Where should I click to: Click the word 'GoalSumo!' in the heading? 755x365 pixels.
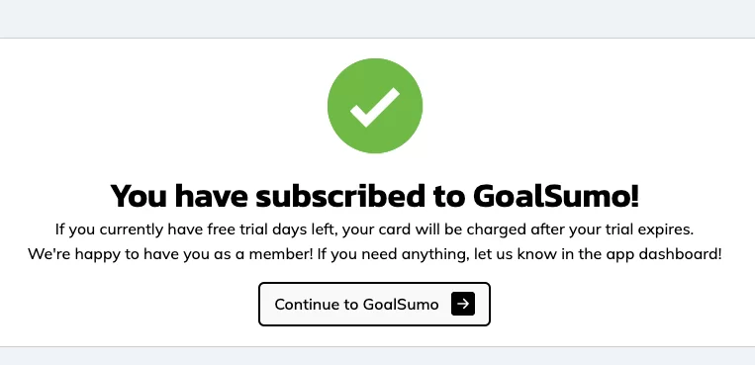(x=556, y=197)
